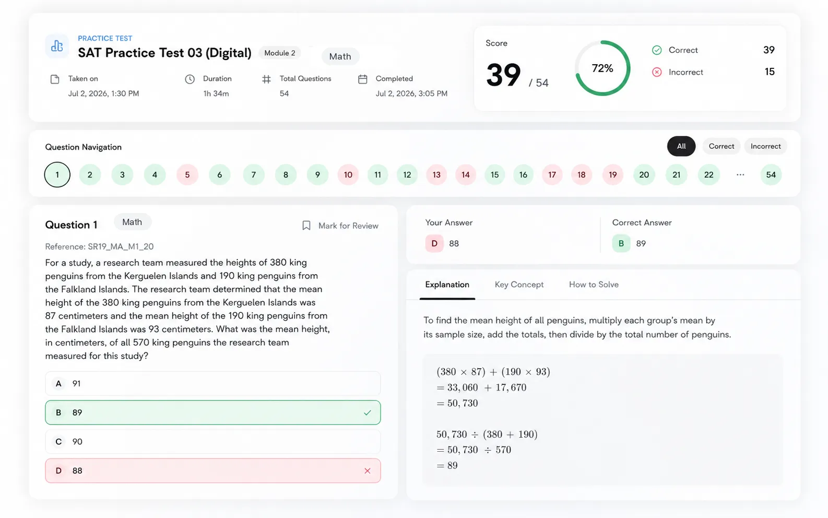Open question 3
Screen dimensions: 828x518
tap(122, 174)
